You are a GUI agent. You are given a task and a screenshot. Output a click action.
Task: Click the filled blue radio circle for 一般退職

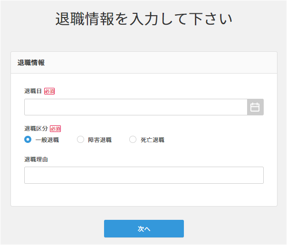[28, 140]
